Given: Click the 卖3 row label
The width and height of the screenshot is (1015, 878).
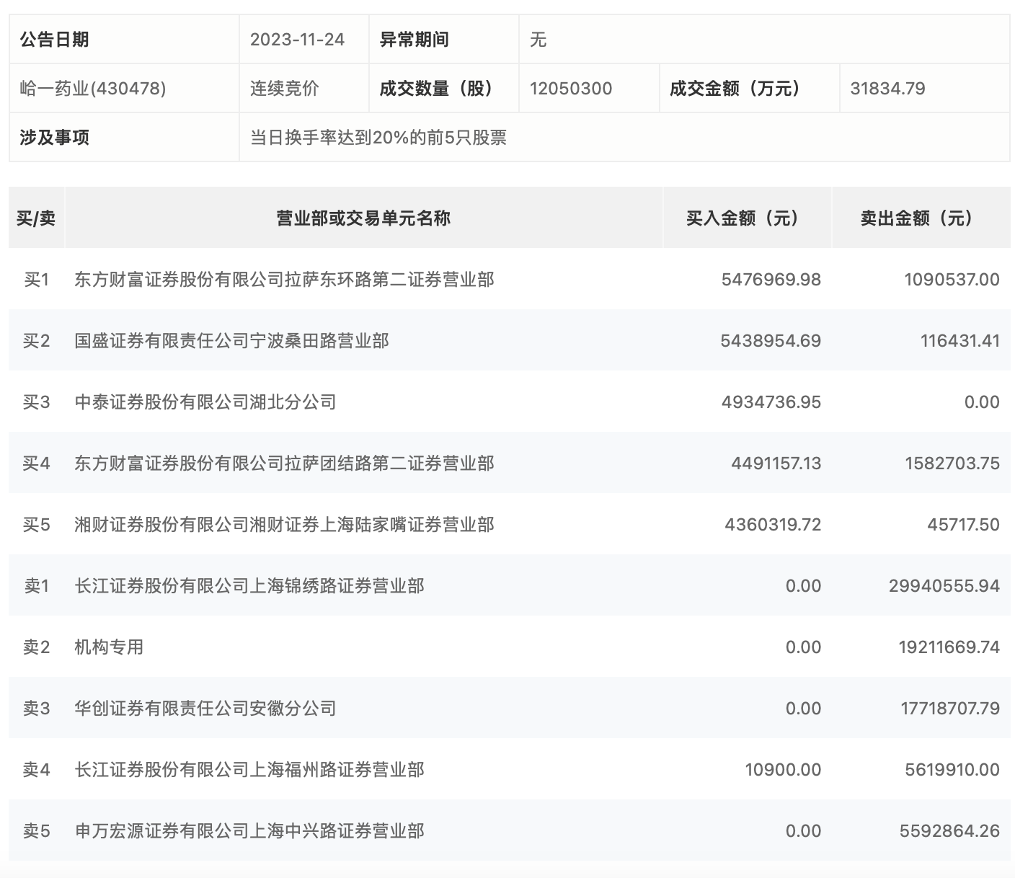Looking at the screenshot, I should click(36, 709).
